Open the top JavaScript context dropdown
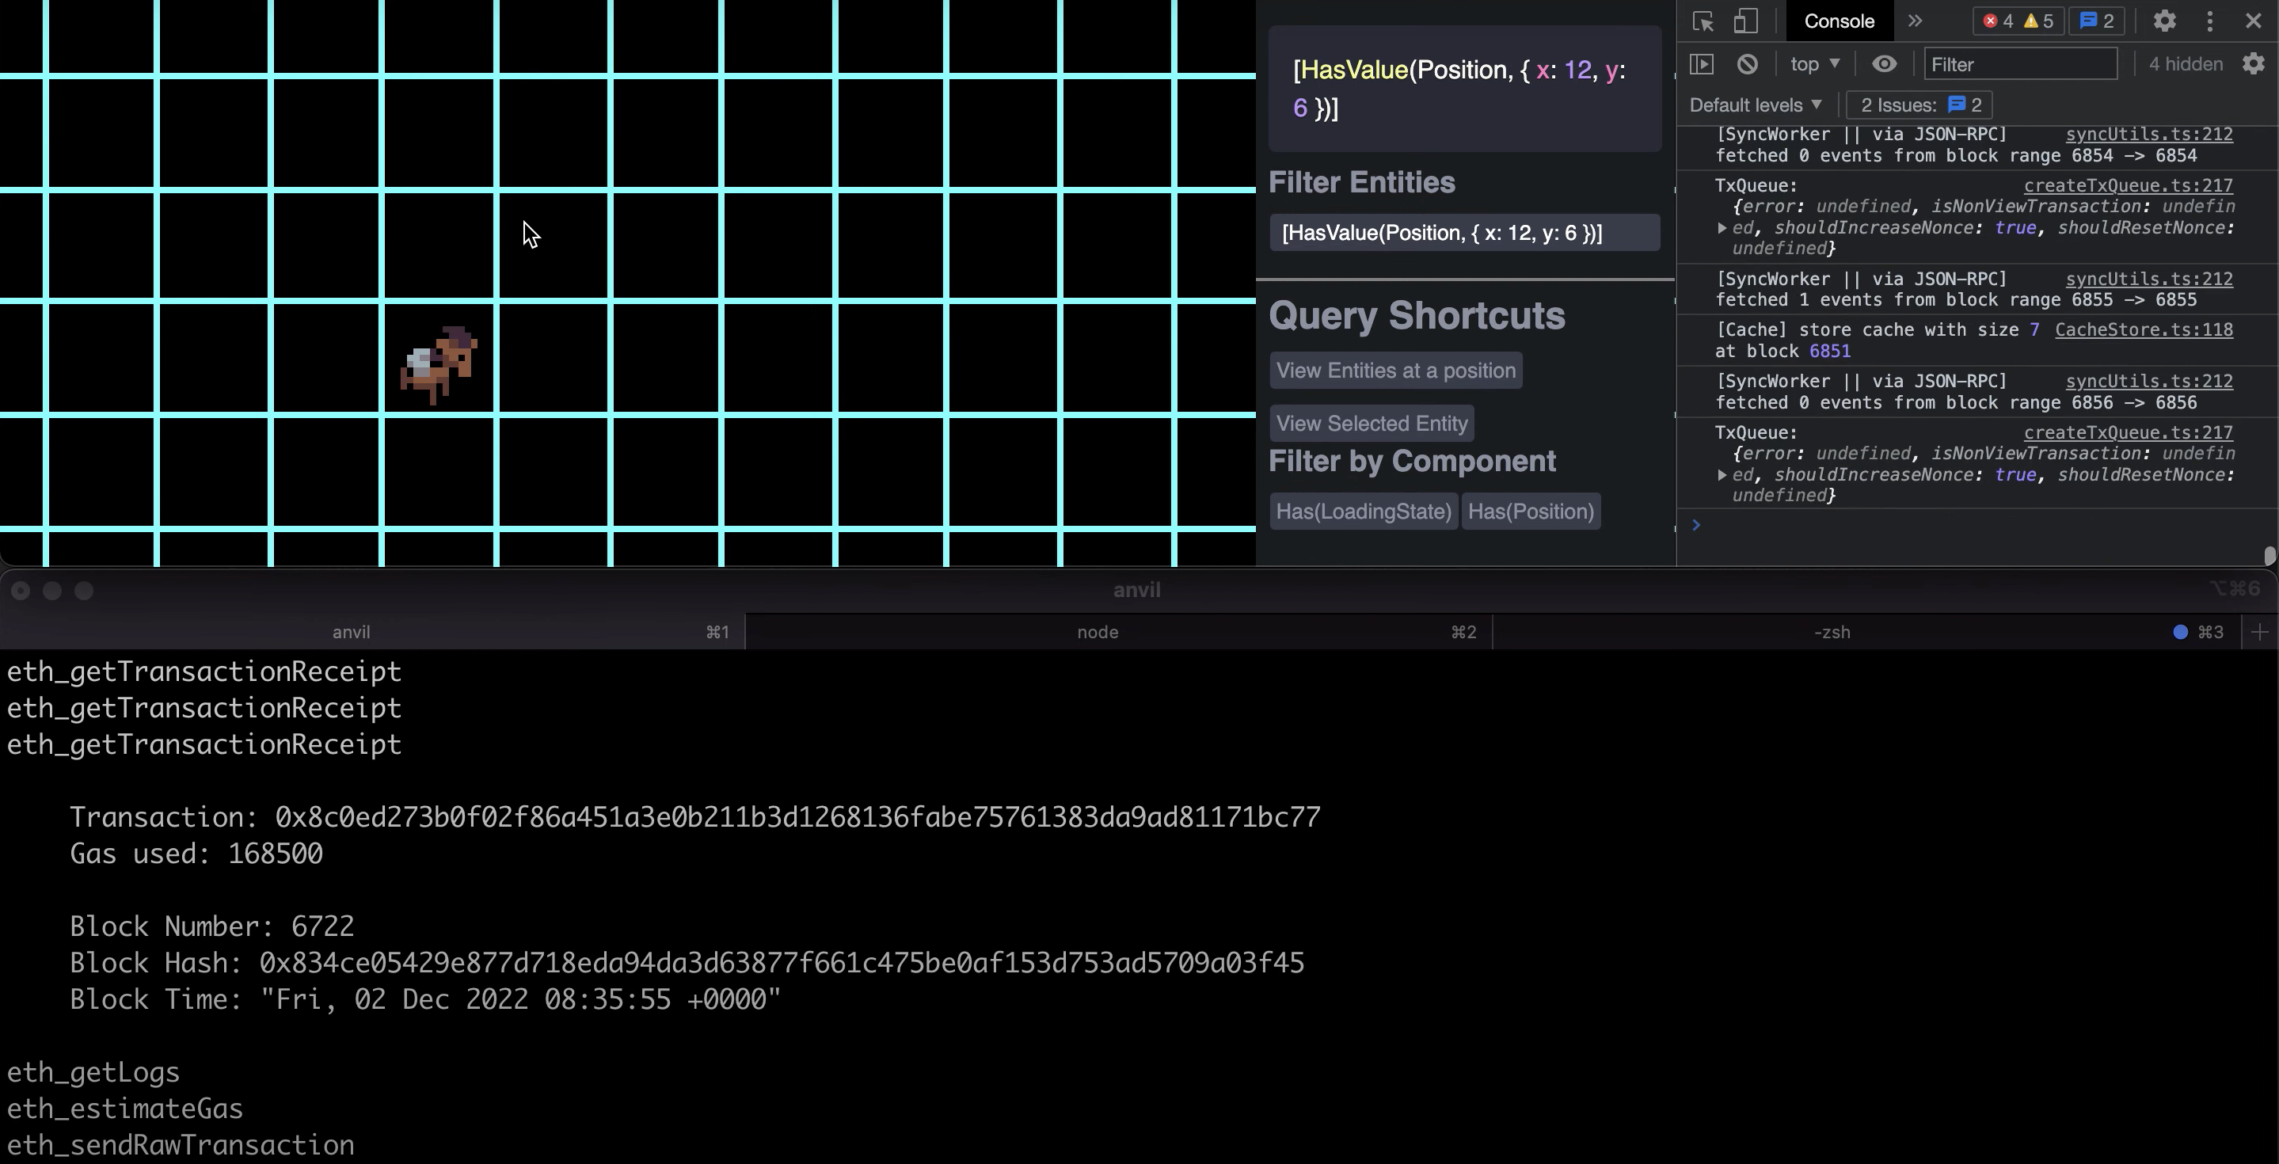 [x=1814, y=63]
